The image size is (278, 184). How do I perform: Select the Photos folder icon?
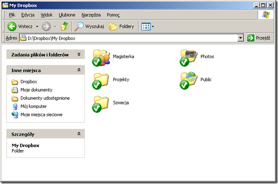pyautogui.click(x=189, y=58)
